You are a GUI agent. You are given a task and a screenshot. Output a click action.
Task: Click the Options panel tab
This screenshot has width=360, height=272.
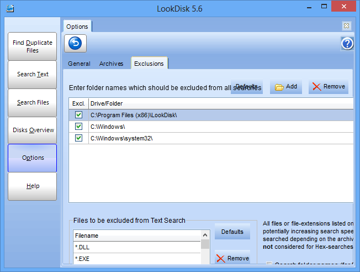(77, 27)
